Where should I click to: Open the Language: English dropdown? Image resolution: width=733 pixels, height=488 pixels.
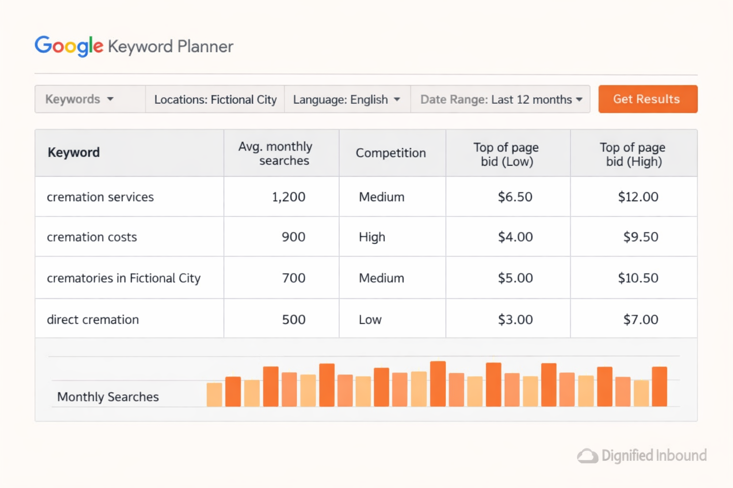coord(346,99)
